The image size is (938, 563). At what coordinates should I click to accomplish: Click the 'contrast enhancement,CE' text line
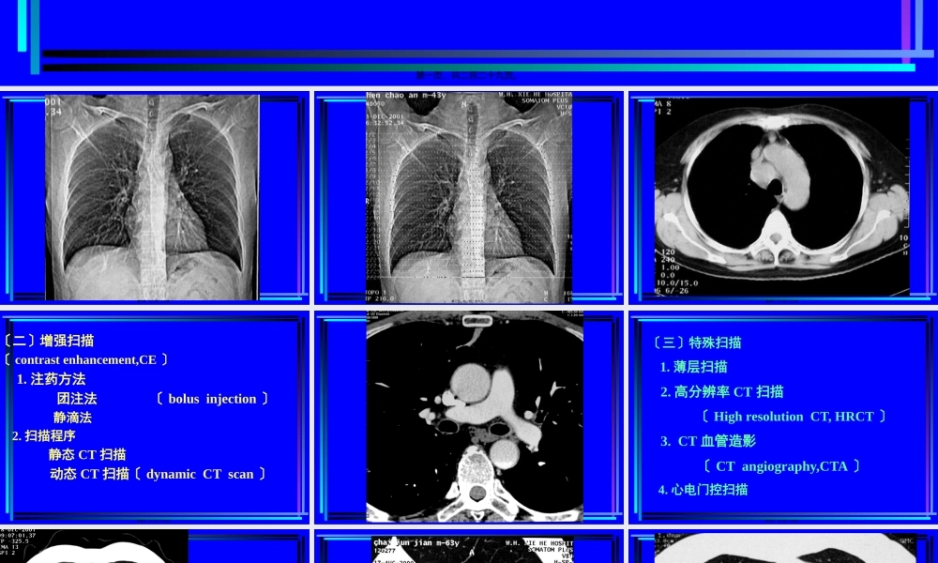(86, 360)
